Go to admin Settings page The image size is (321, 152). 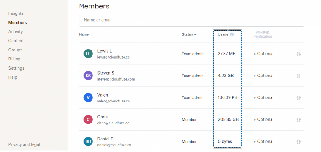[16, 68]
